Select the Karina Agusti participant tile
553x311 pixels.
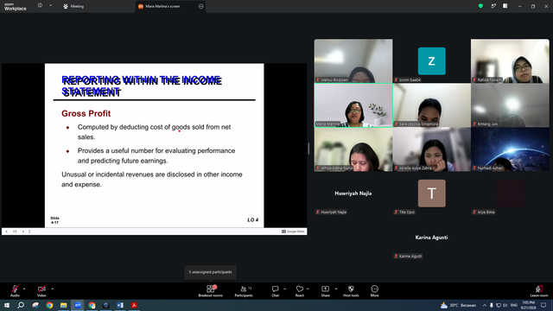[x=432, y=238]
